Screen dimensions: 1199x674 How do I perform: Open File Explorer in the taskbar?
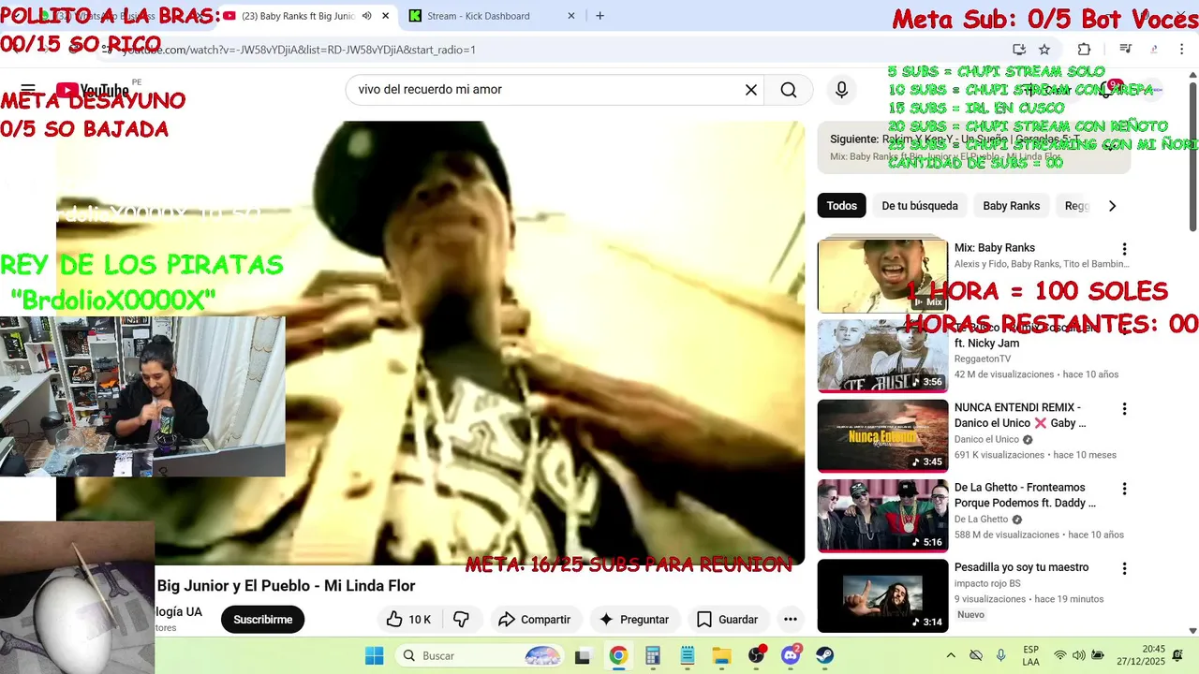(721, 655)
